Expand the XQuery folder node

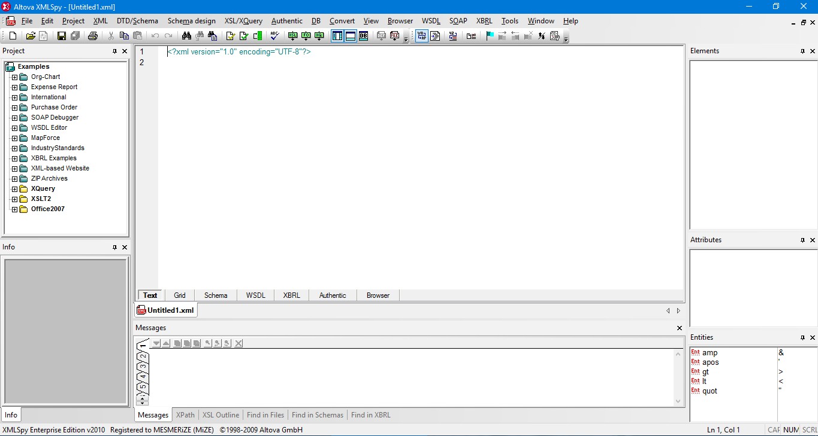click(x=15, y=189)
